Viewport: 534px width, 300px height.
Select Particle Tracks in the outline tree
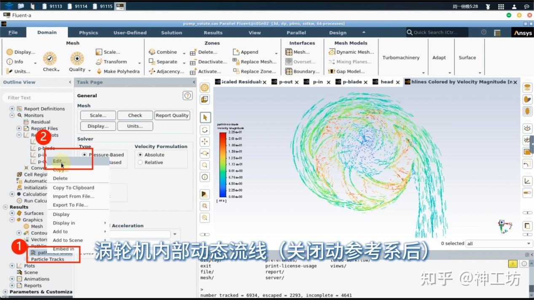[x=48, y=259]
